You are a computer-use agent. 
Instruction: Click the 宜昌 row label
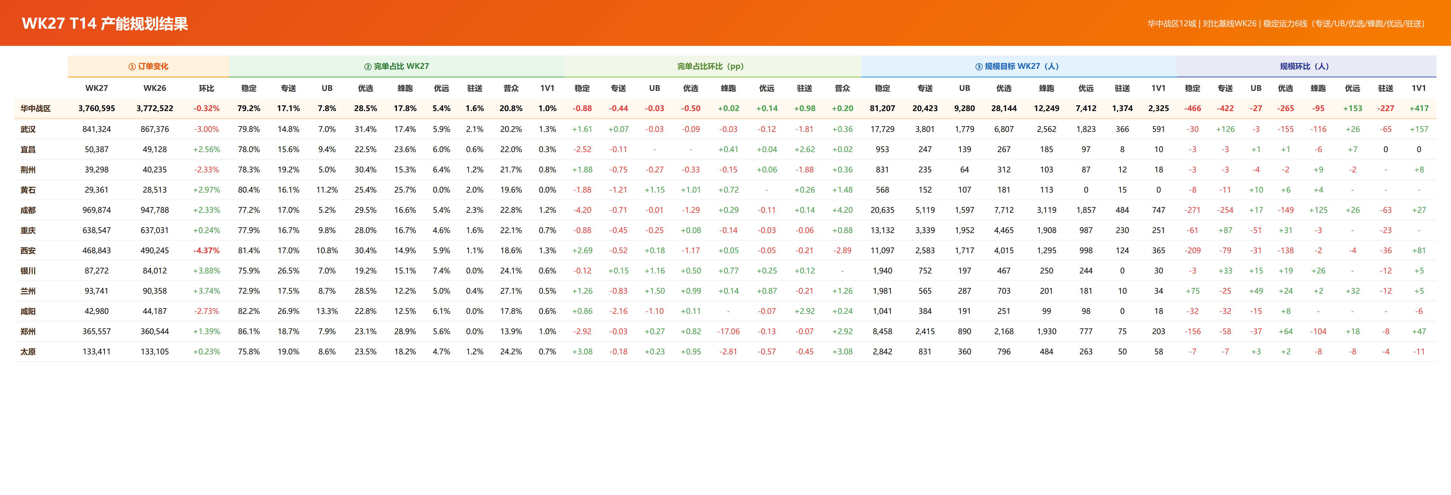tap(28, 150)
